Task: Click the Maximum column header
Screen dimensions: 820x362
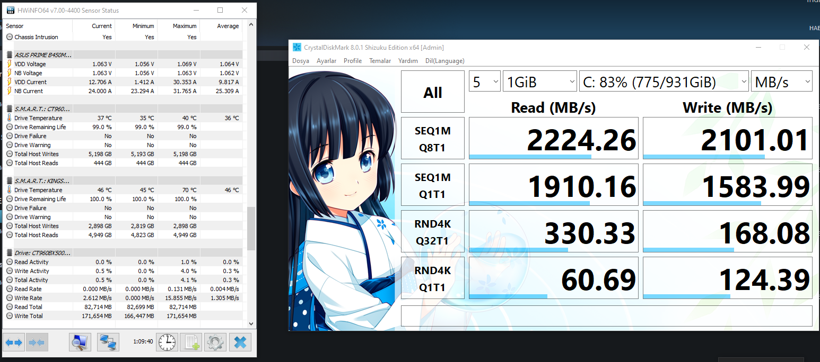Action: click(x=179, y=26)
